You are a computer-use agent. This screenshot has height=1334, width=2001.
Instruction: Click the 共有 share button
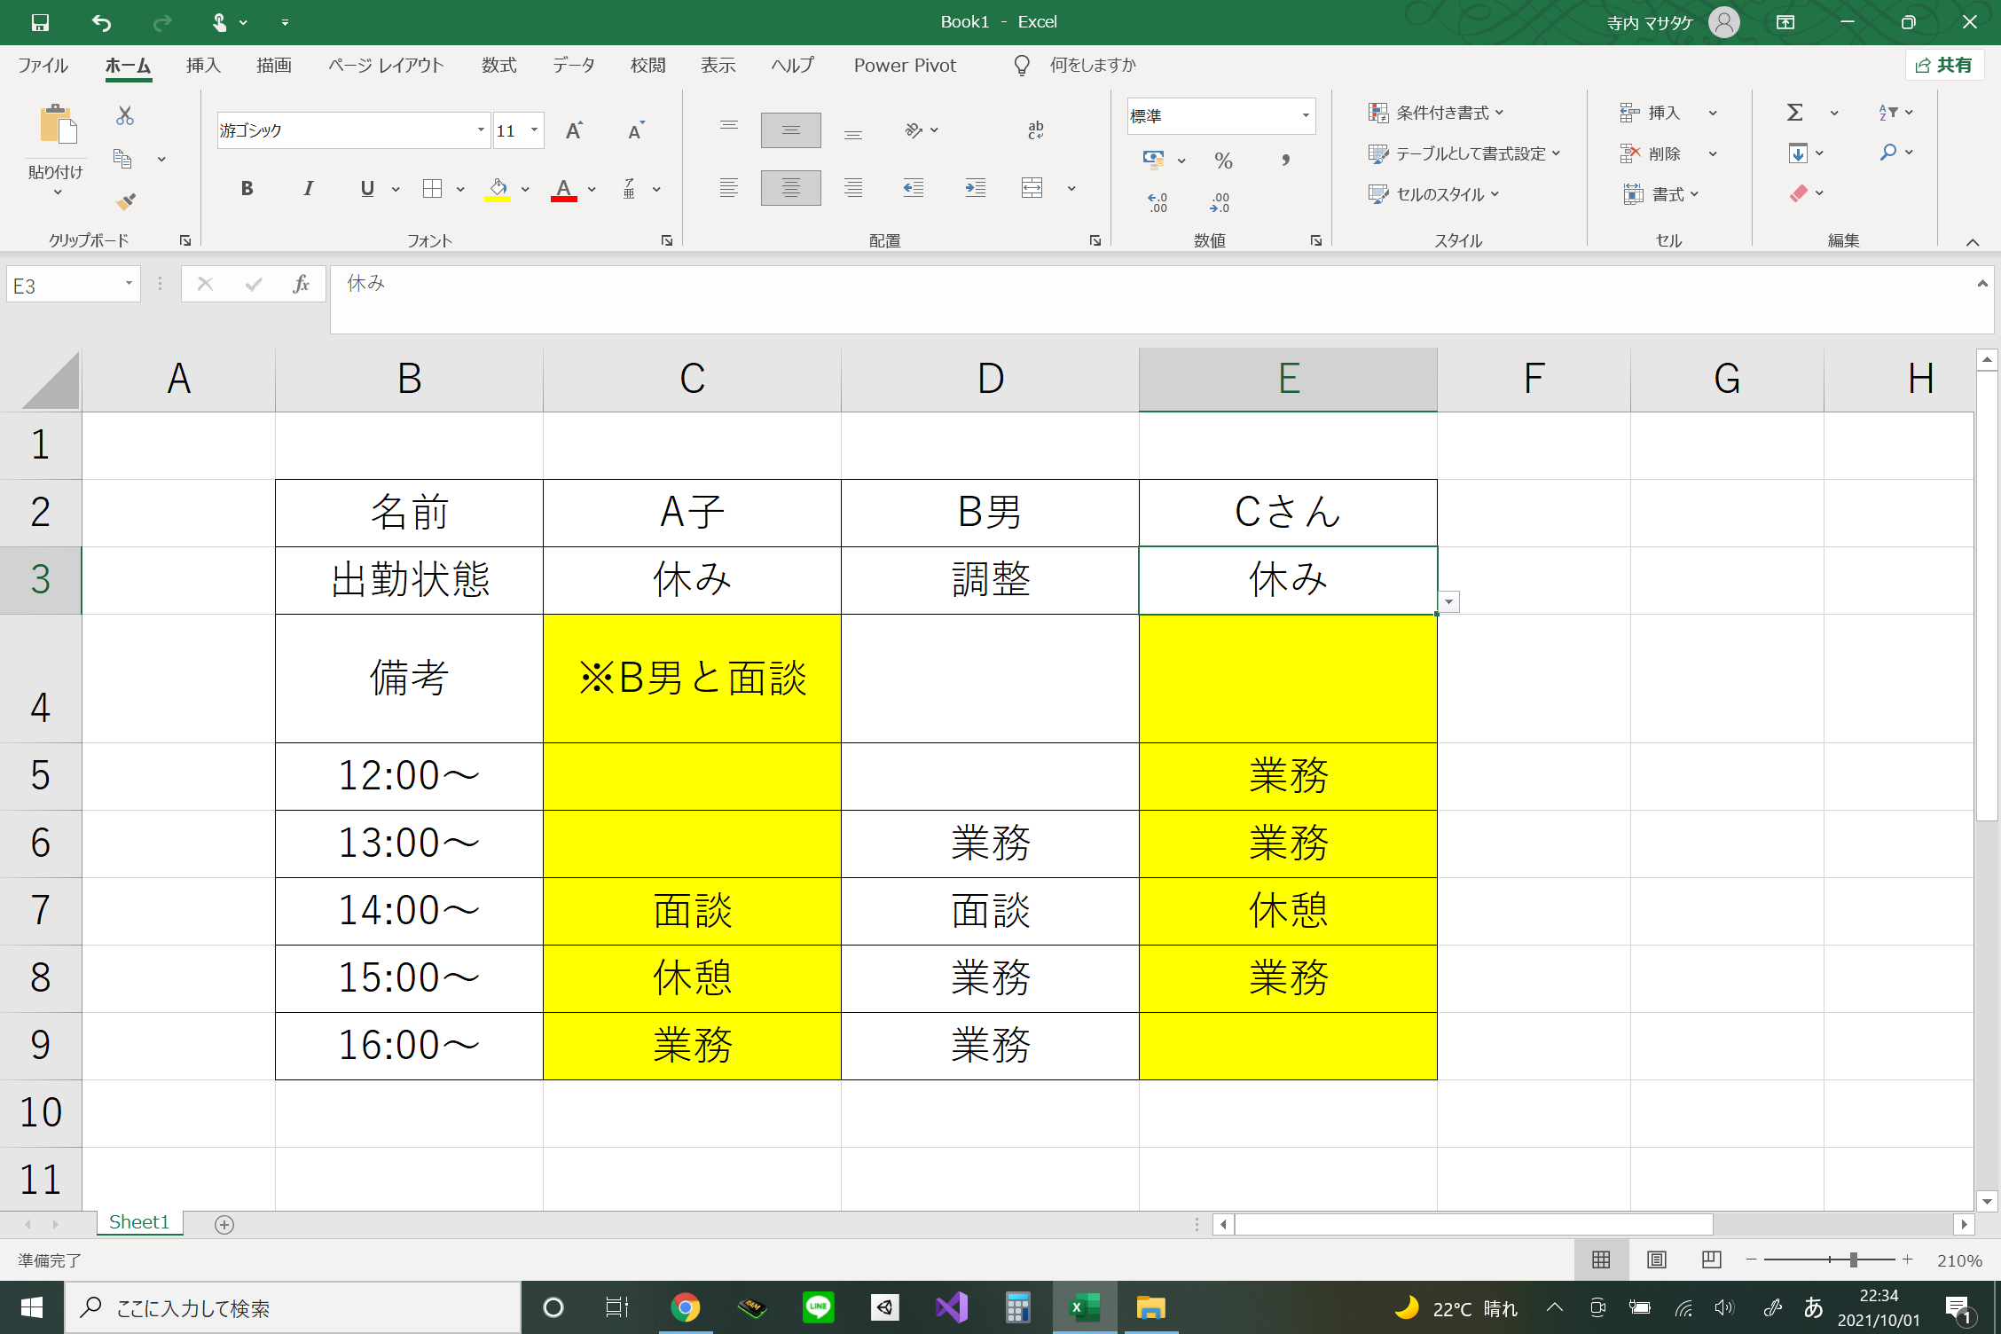[1943, 65]
